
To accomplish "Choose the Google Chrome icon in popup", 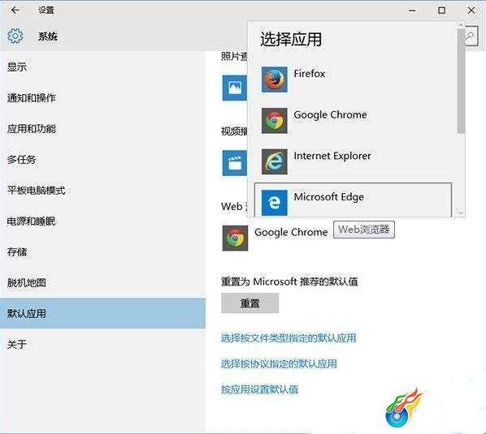I will click(274, 121).
